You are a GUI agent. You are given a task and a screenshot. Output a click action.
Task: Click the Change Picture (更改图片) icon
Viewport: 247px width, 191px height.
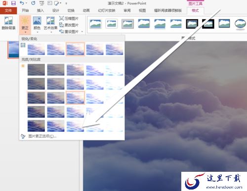(x=61, y=25)
